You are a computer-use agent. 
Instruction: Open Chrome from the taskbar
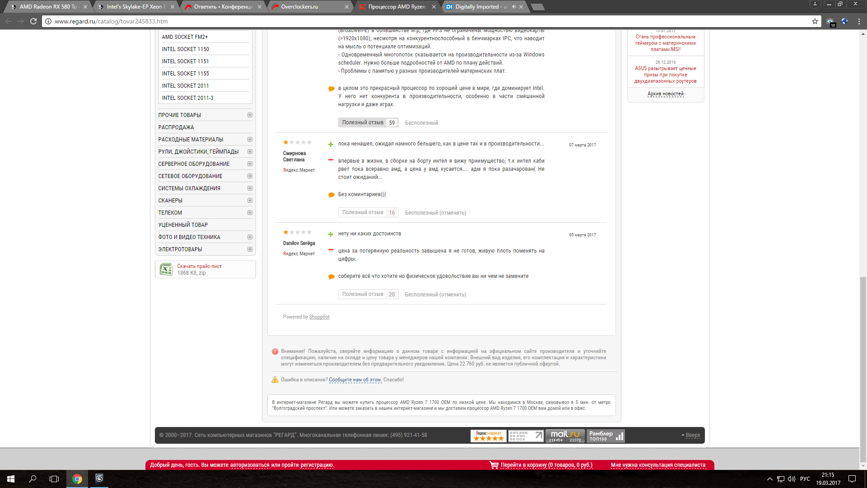pyautogui.click(x=77, y=479)
